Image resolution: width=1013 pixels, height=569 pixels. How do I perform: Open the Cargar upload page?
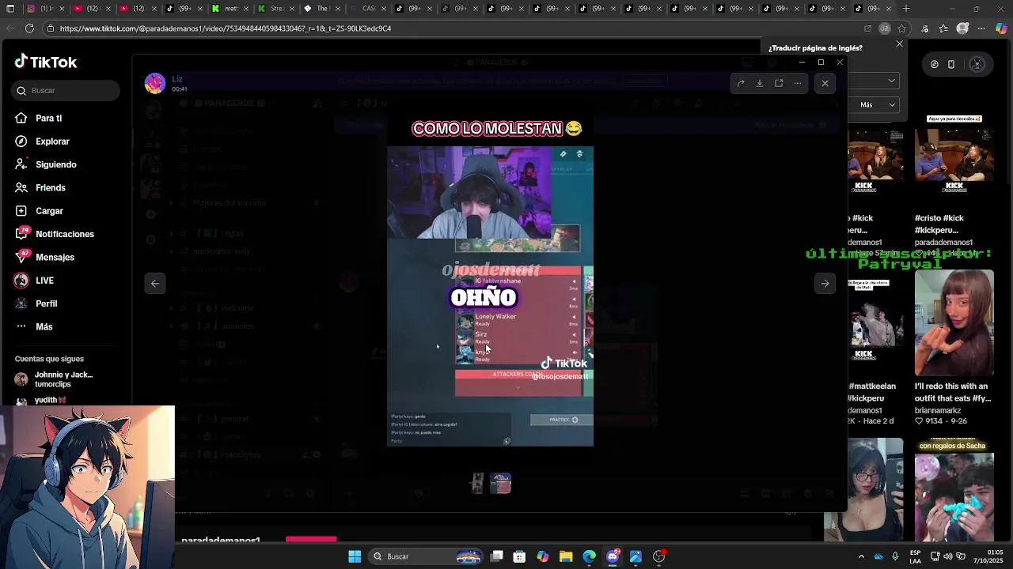pos(49,211)
